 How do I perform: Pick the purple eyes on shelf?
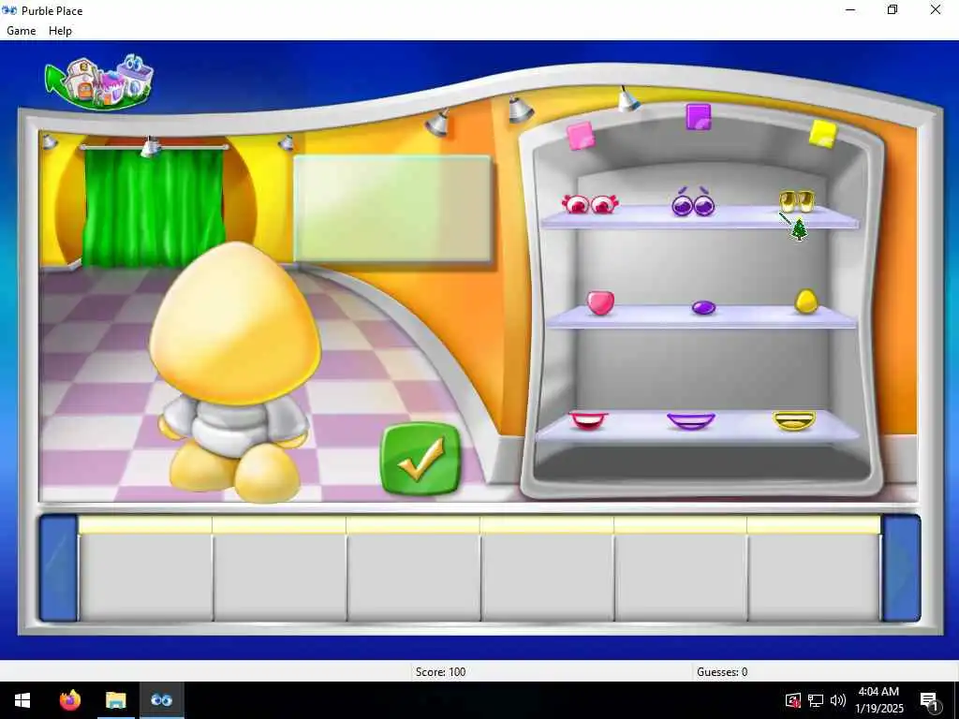click(693, 202)
